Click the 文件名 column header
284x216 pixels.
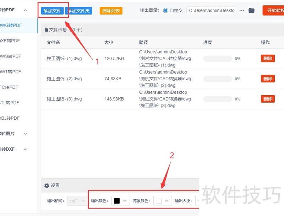point(53,42)
